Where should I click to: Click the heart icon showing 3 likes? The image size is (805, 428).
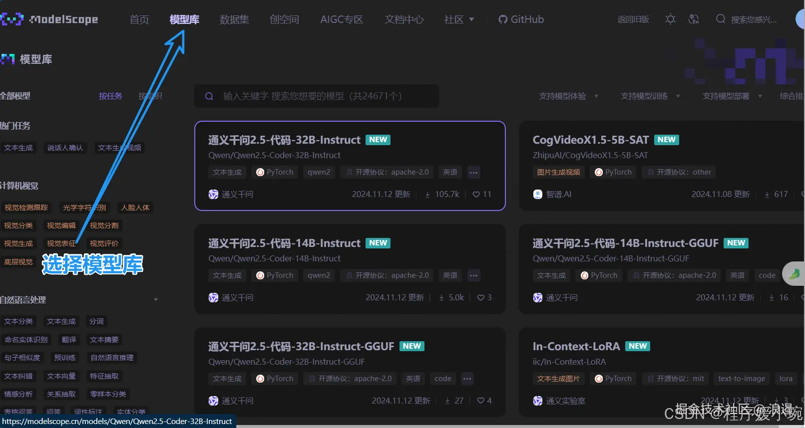[480, 298]
